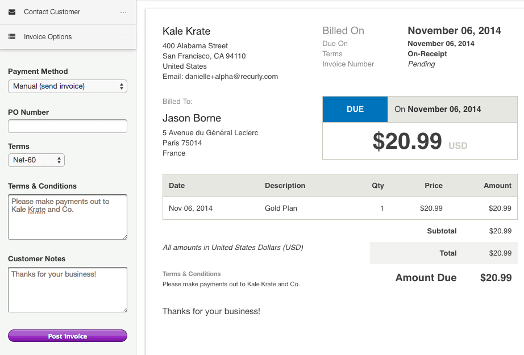Click the resize grip on Terms & Conditions box

click(124, 237)
